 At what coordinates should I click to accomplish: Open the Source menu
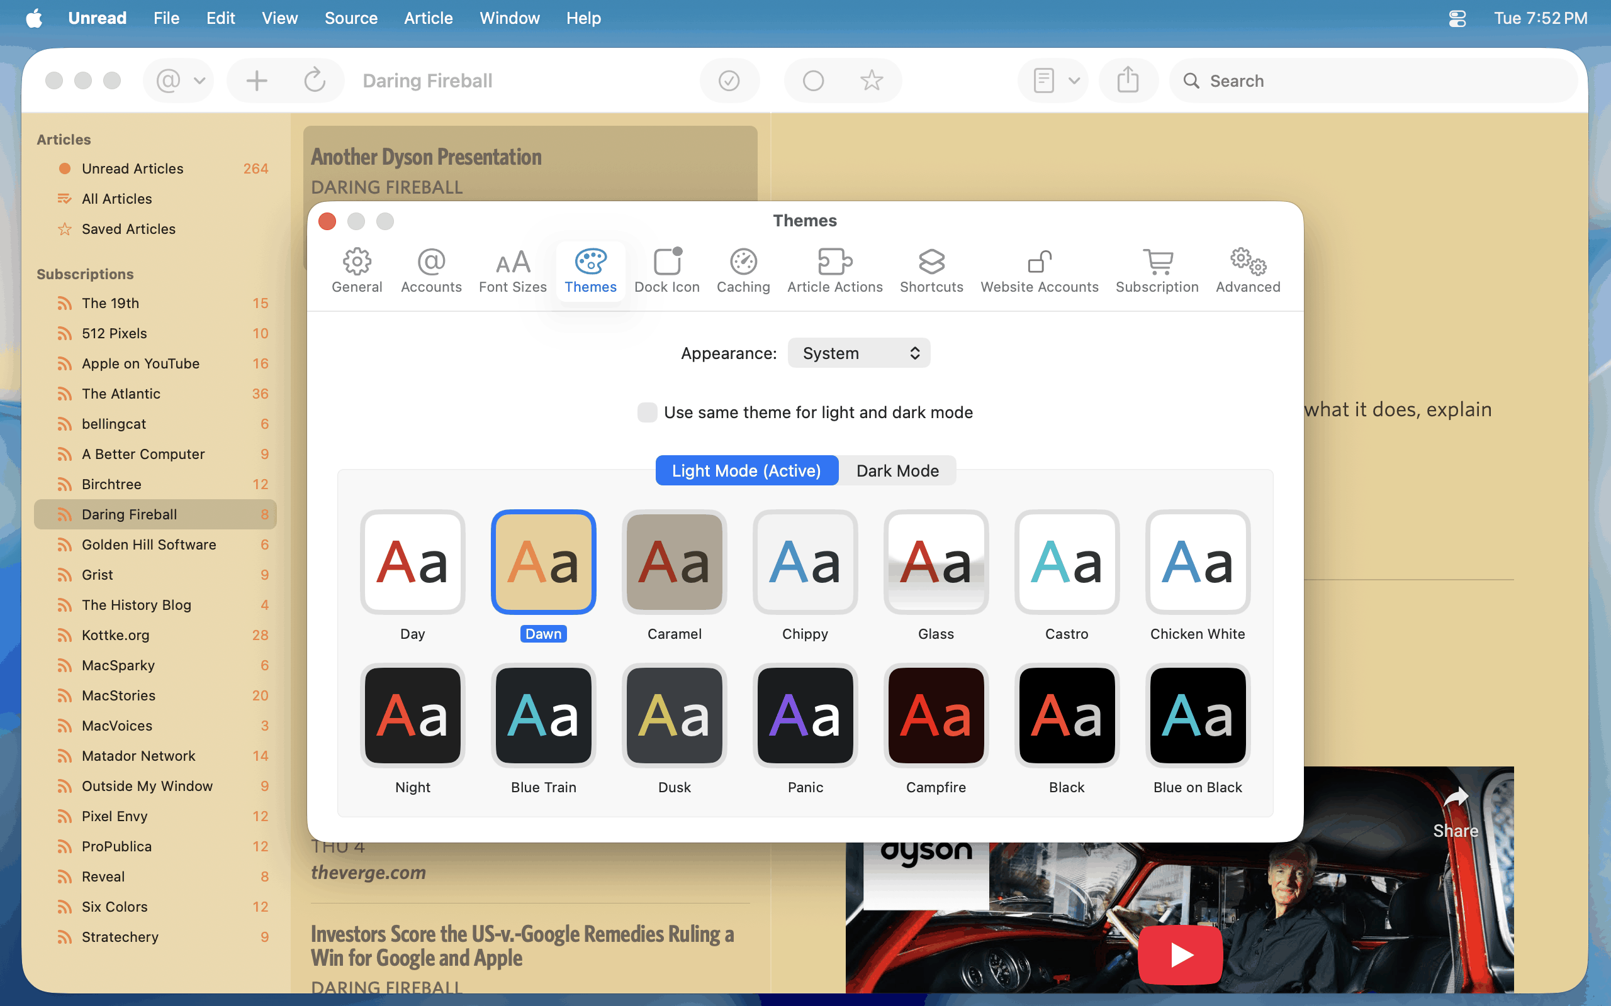pyautogui.click(x=351, y=18)
